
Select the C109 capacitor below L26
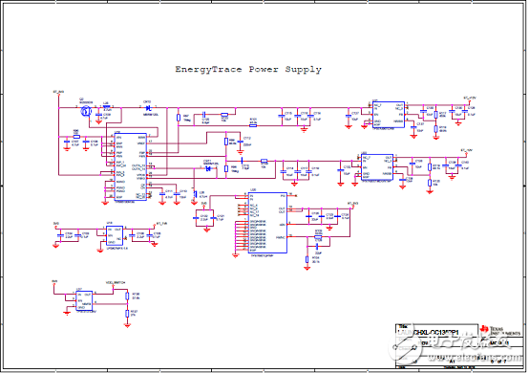pyautogui.click(x=98, y=115)
